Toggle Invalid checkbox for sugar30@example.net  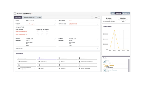[47, 31]
